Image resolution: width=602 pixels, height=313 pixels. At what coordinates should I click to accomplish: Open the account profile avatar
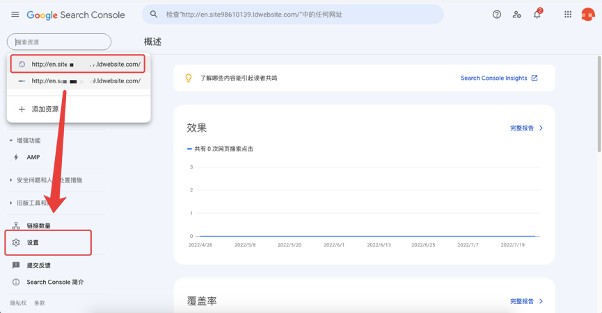click(x=588, y=15)
